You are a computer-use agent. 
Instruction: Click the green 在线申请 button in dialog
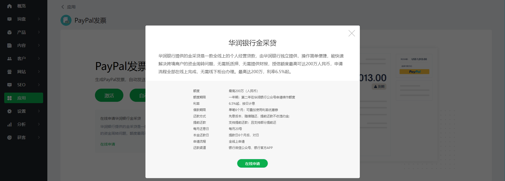click(x=252, y=163)
